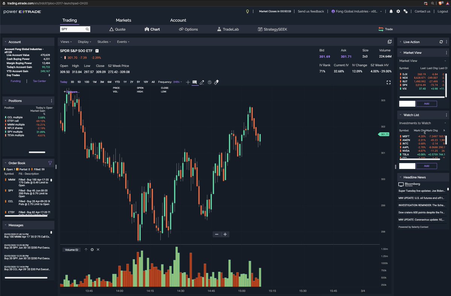Viewport: 451px width, 296px height.
Task: Select 5D chart time range
Action: 79,82
